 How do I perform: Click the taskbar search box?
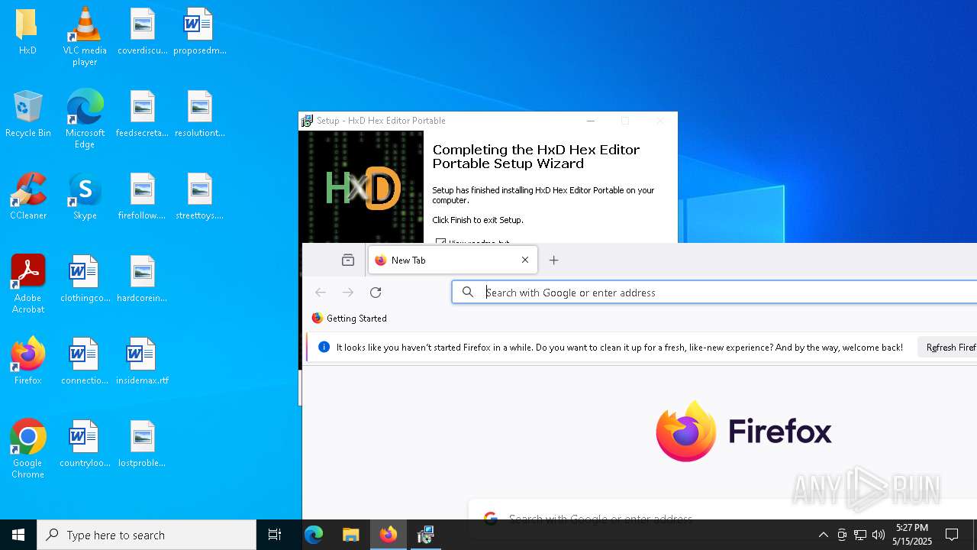(147, 535)
